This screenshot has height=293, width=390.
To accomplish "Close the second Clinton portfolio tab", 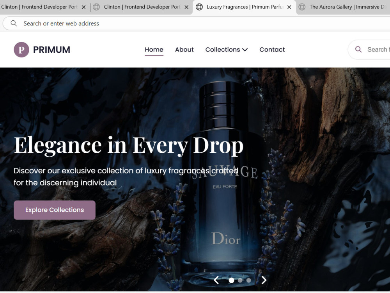I will pyautogui.click(x=186, y=7).
